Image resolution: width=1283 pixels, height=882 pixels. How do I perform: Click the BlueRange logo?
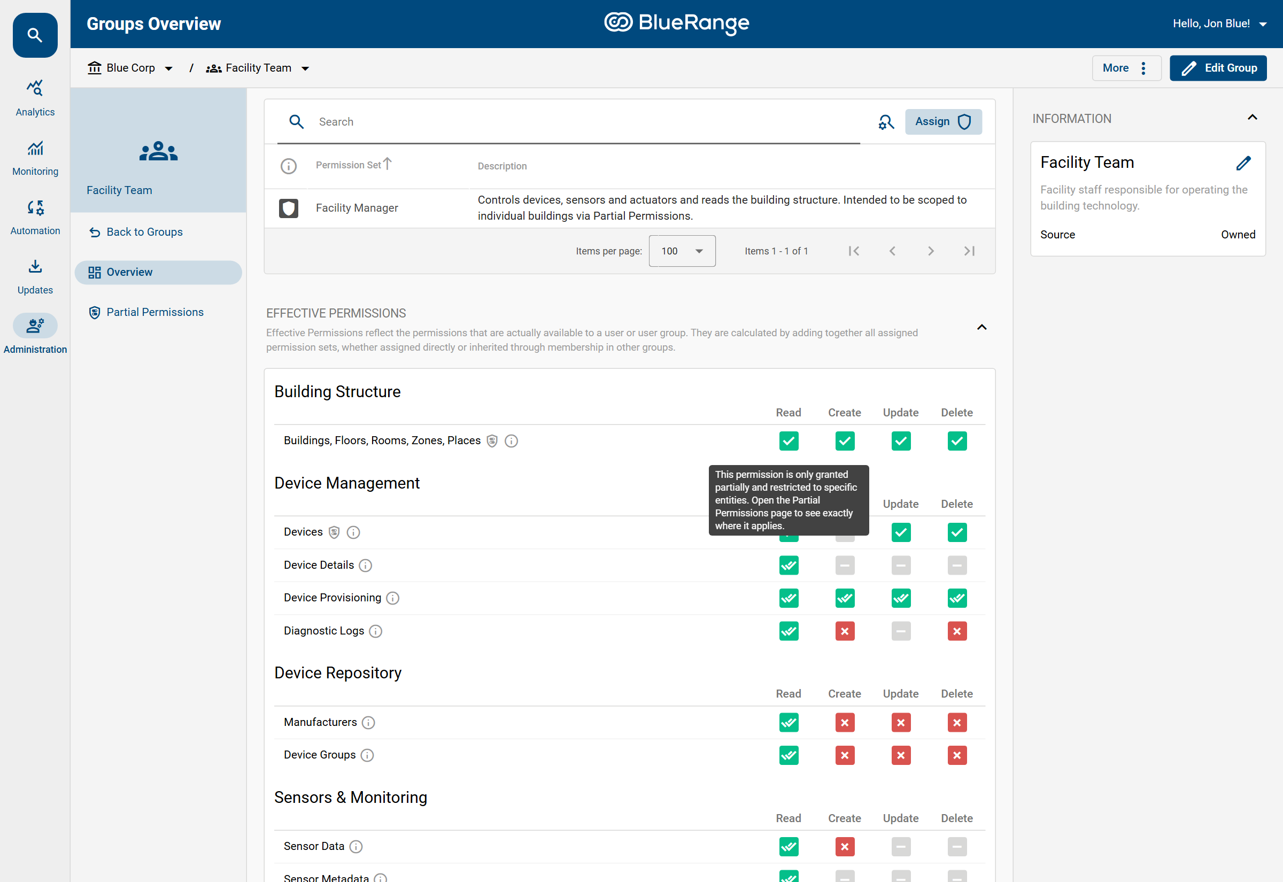(676, 23)
